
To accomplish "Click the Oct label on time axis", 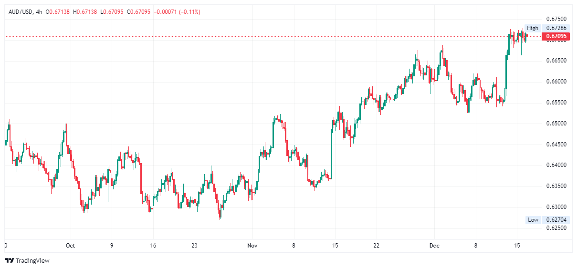I will pos(71,246).
